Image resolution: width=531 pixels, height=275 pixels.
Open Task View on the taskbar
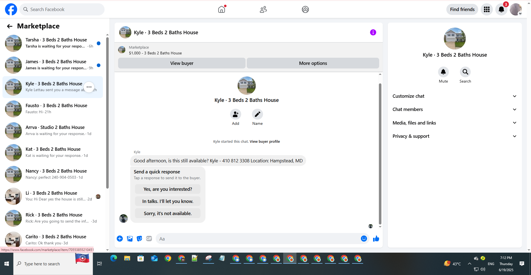point(100,264)
